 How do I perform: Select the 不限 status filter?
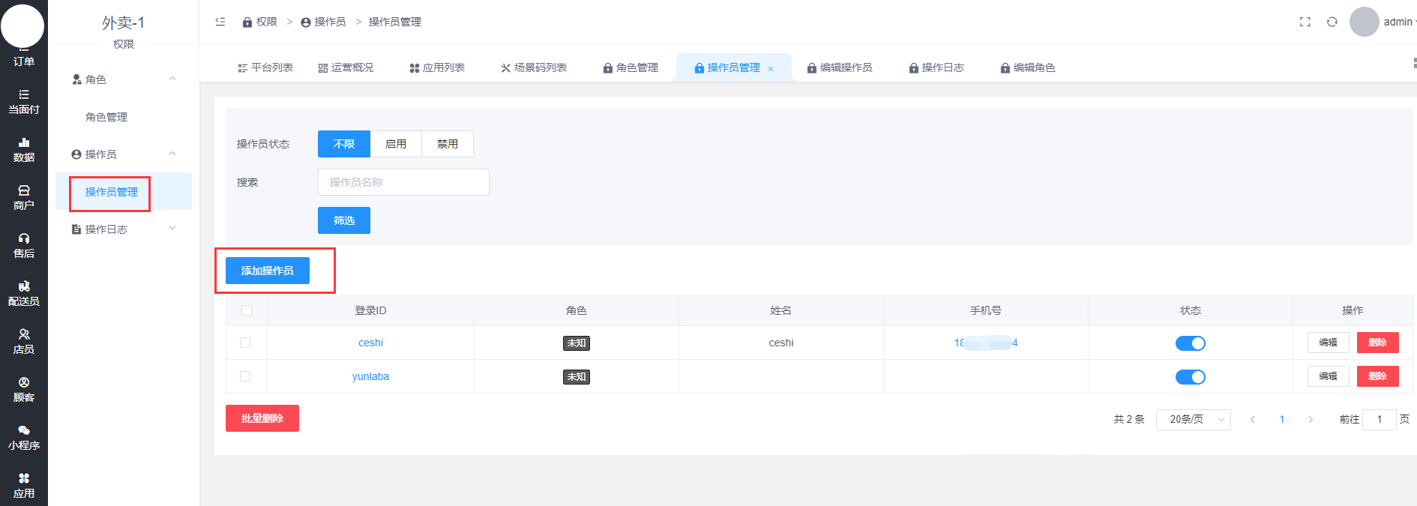(x=344, y=144)
